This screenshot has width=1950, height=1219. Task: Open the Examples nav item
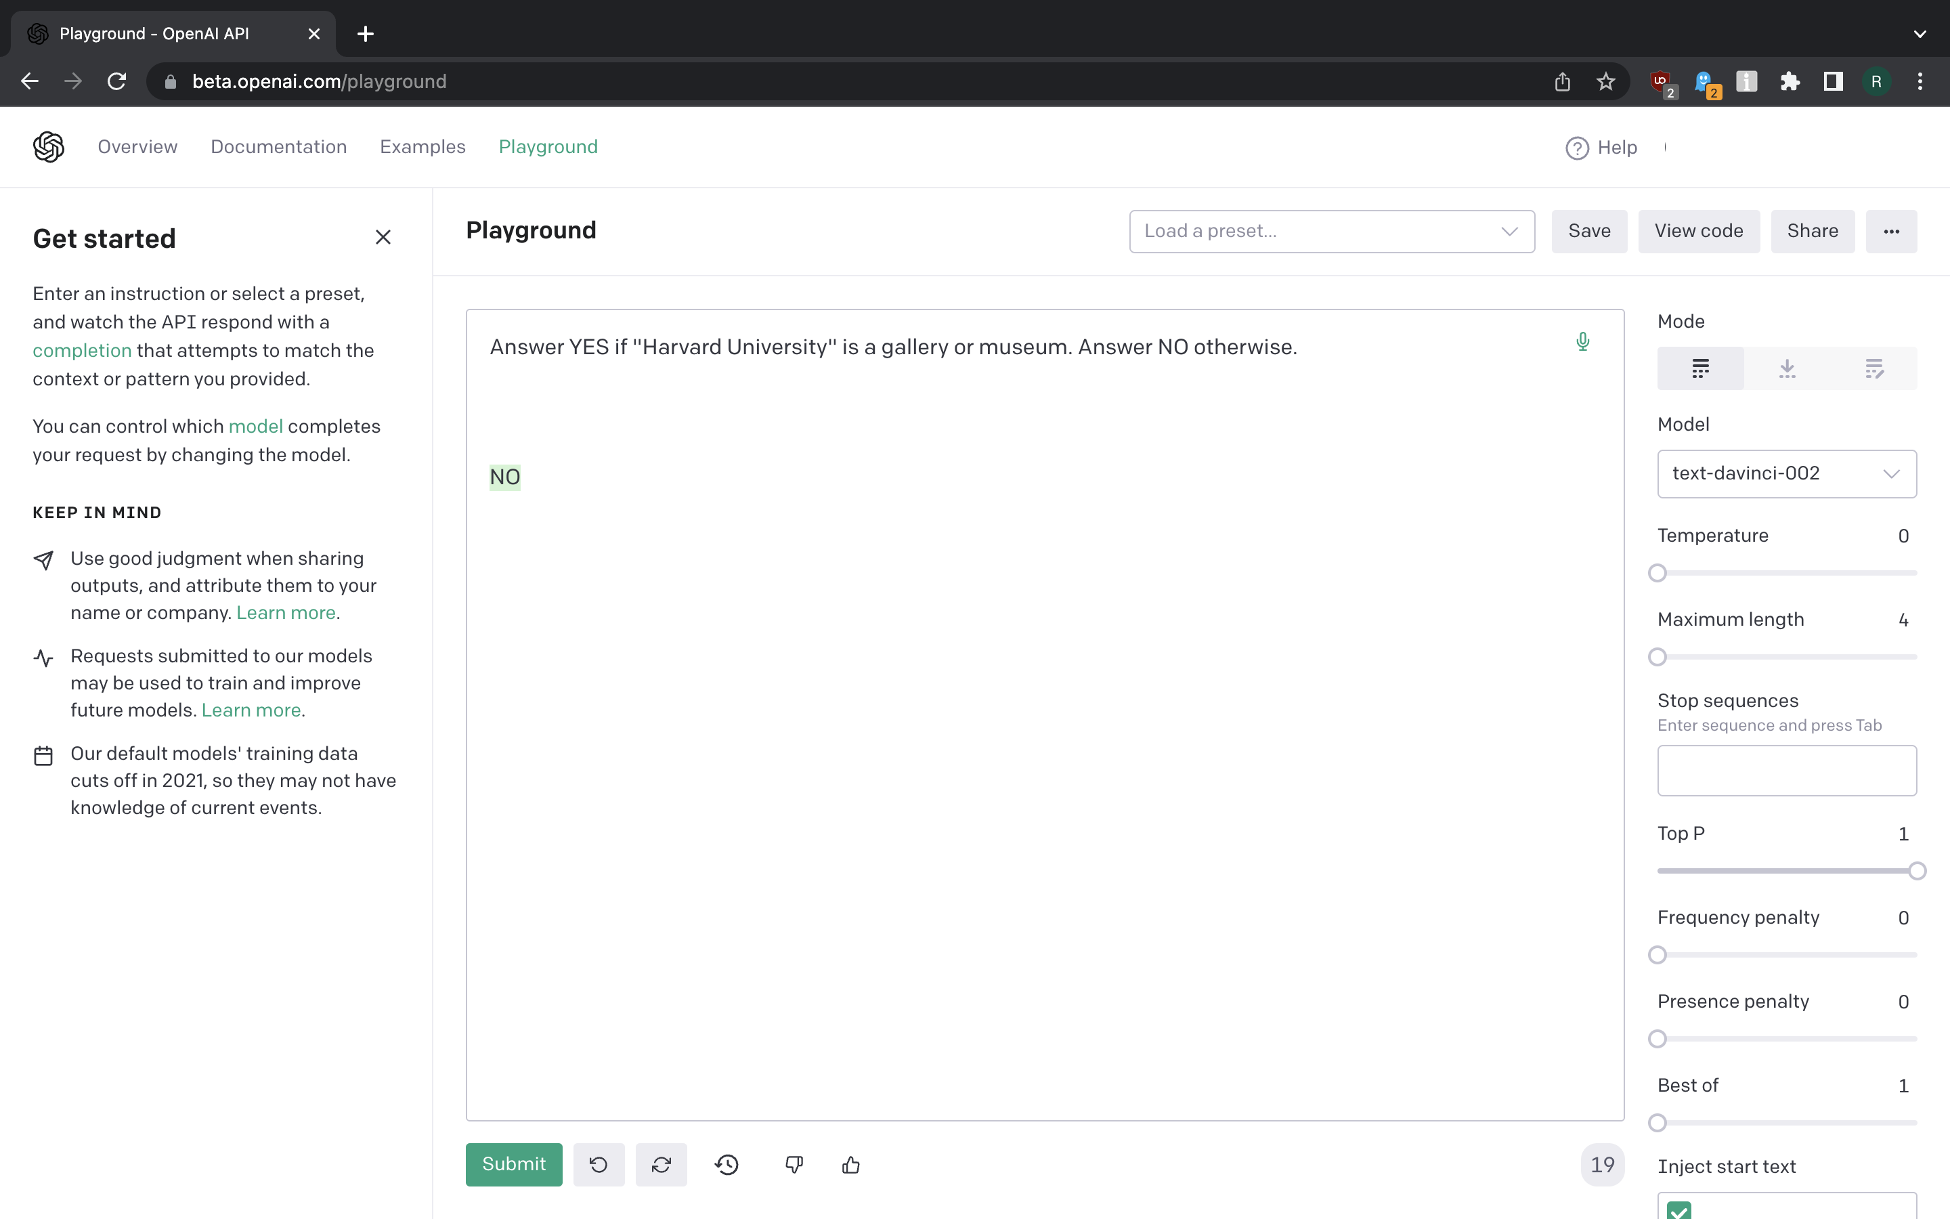click(422, 147)
